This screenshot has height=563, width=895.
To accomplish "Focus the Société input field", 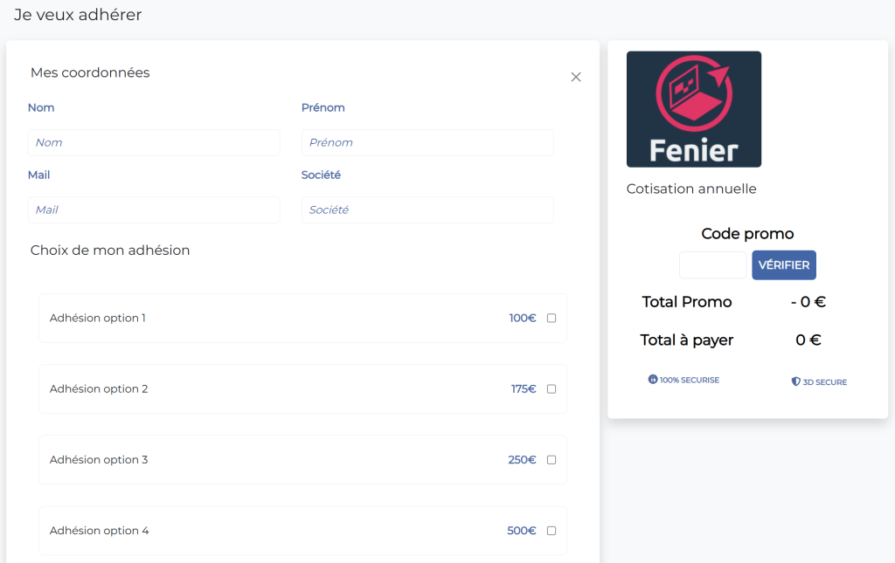I will [427, 209].
